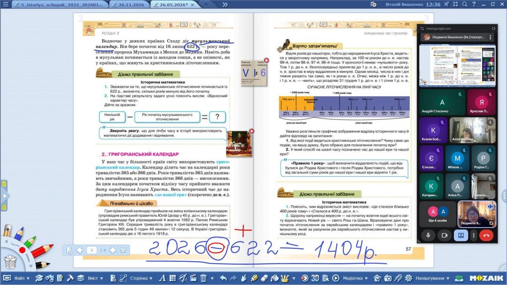This screenshot has height=285, width=507.
Task: Open the paperclip attachment icon
Action: pos(398,278)
